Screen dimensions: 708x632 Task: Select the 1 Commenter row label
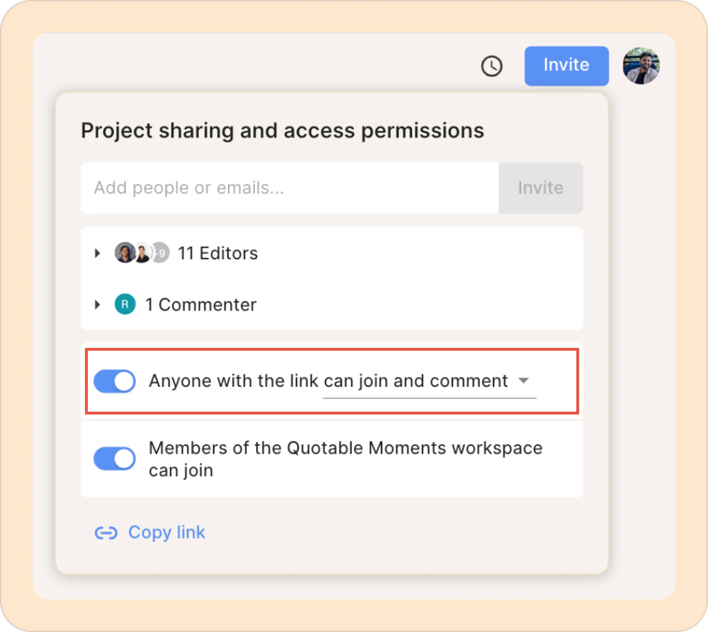point(201,305)
